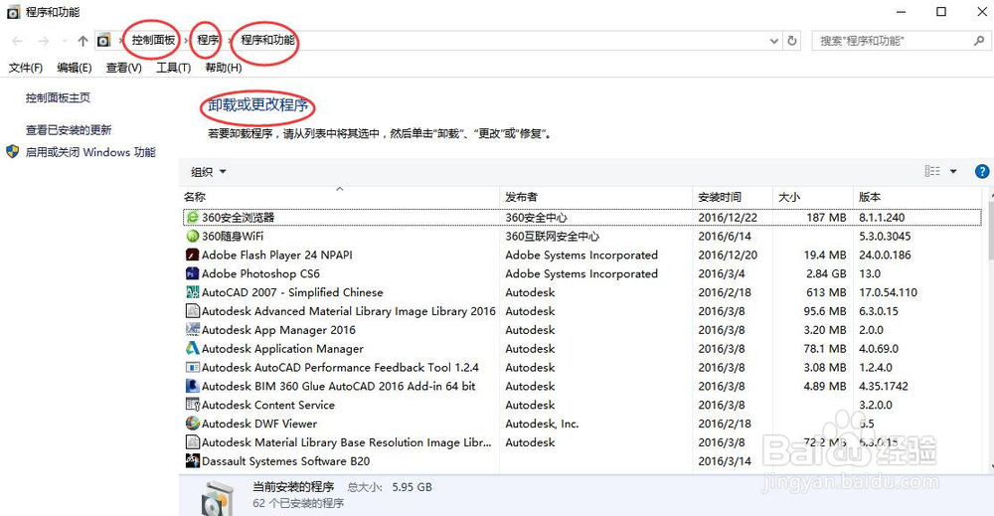Open 控制面板主页 link

pyautogui.click(x=58, y=97)
